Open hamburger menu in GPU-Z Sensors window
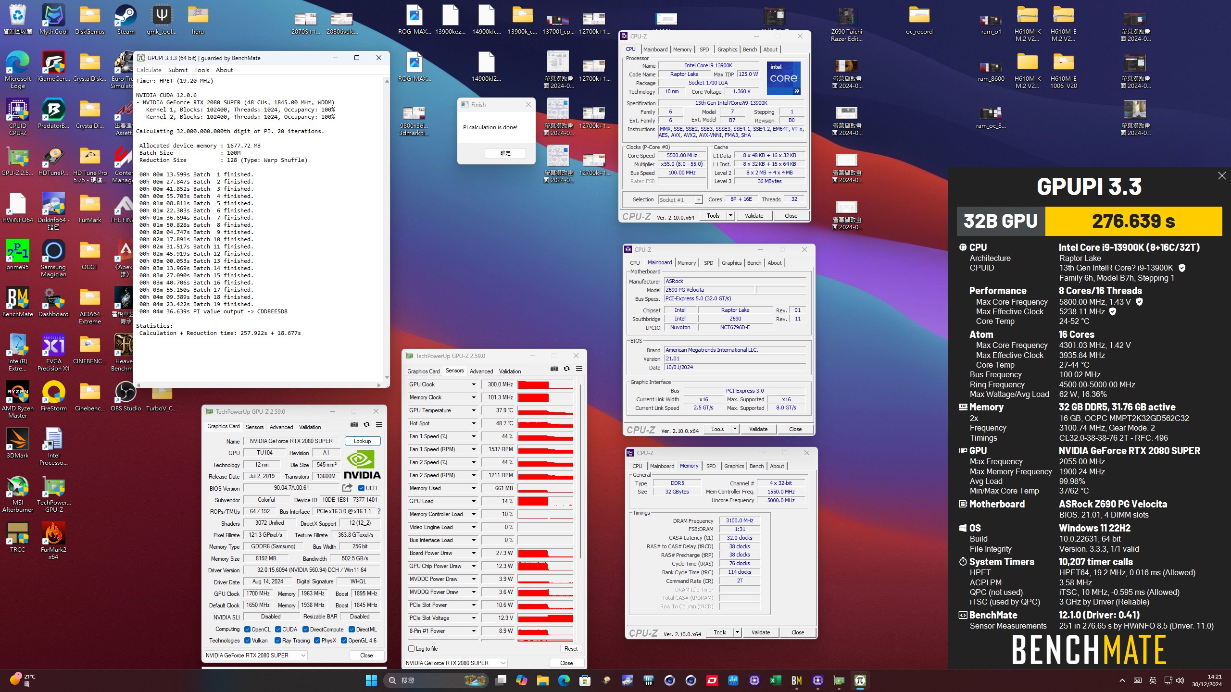The height and width of the screenshot is (692, 1231). coord(579,369)
